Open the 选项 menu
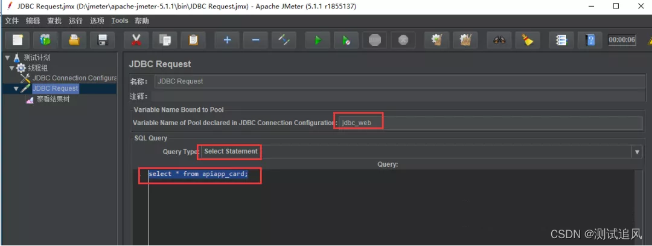Viewport: 652px width, 246px height. pyautogui.click(x=97, y=21)
